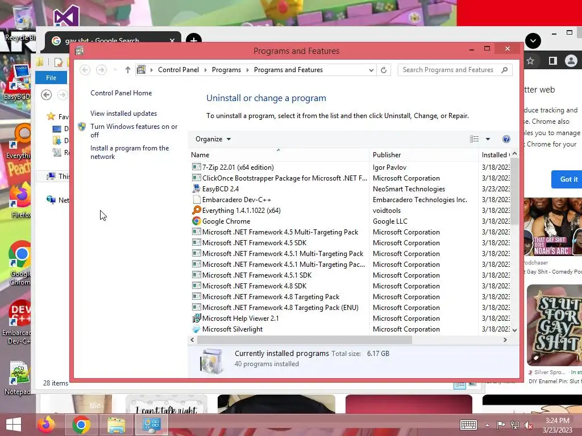Click the Everything 1.4.1.1022 magnifier icon
The image size is (582, 436).
pyautogui.click(x=196, y=210)
